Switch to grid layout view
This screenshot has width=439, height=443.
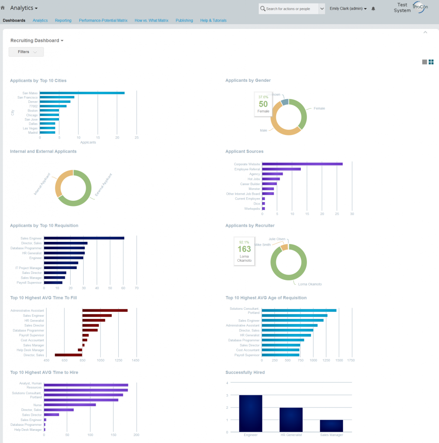[431, 61]
